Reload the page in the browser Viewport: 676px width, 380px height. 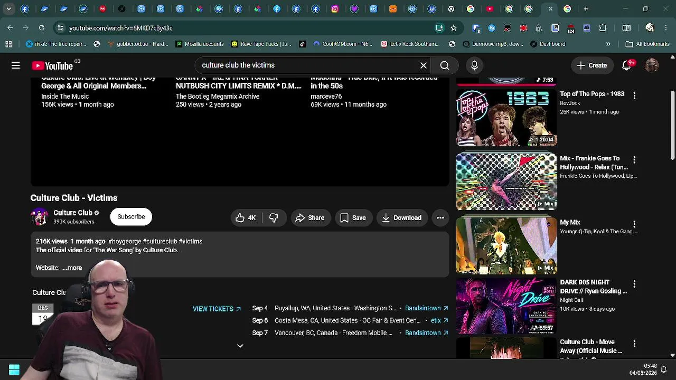42,28
